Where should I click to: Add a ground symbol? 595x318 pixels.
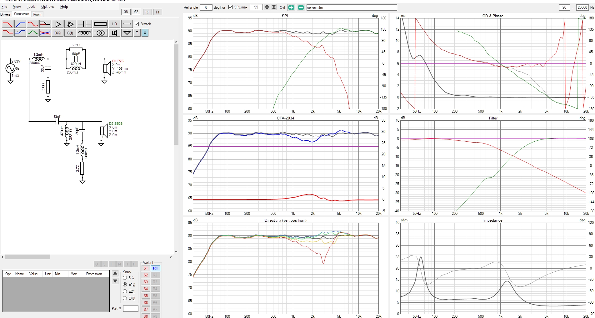tap(127, 33)
